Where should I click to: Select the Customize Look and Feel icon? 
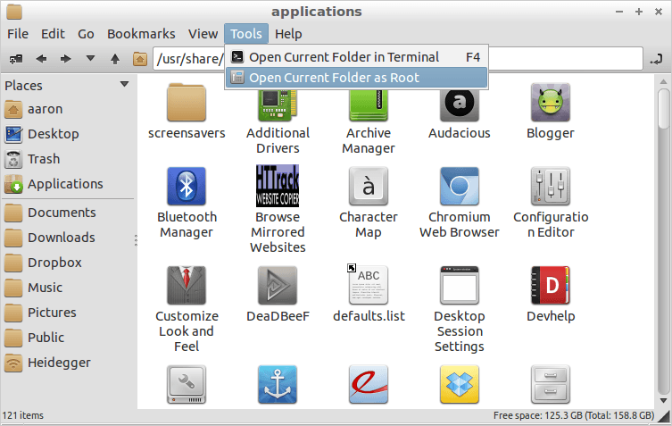tap(187, 285)
